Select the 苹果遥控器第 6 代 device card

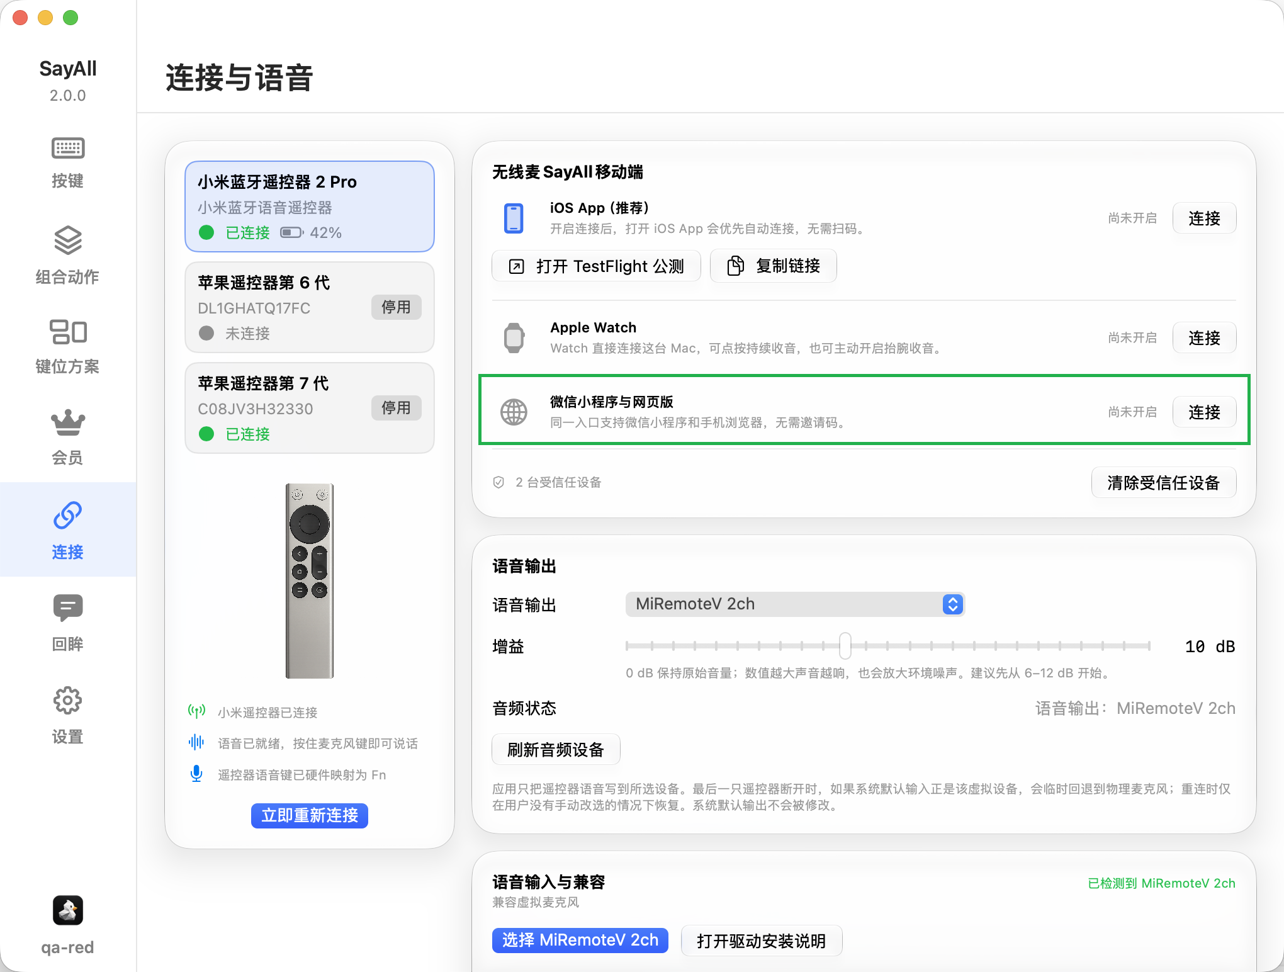pos(310,307)
